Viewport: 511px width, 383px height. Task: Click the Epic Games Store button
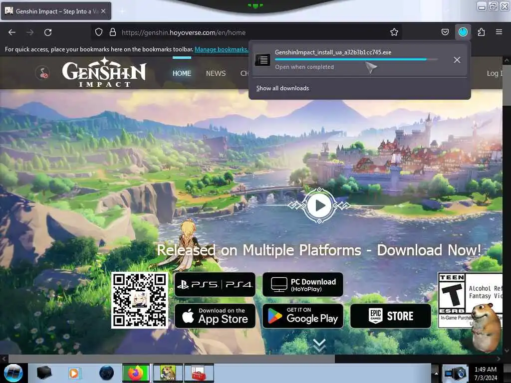tap(391, 316)
